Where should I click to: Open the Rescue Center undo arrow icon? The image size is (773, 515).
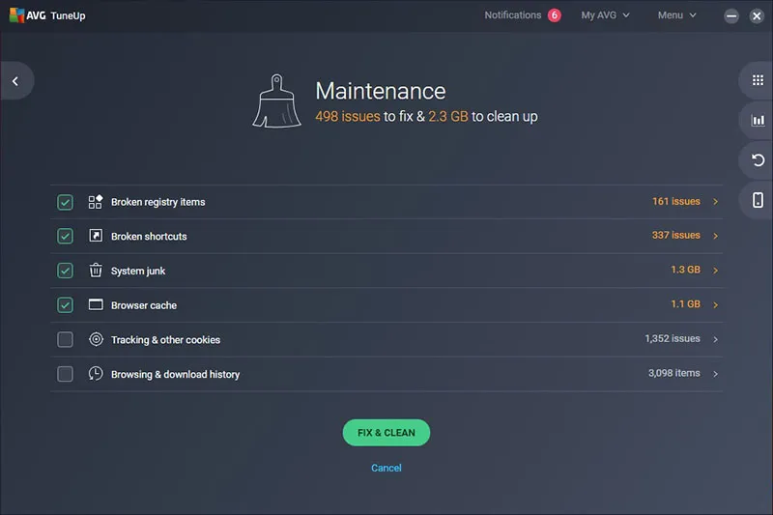click(758, 160)
